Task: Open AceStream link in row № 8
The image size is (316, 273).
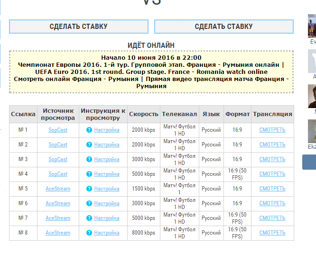Action: 58,233
